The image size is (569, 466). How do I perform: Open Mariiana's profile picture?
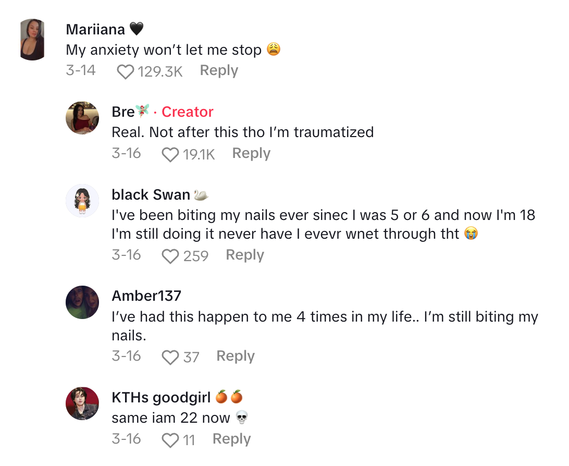pyautogui.click(x=33, y=40)
